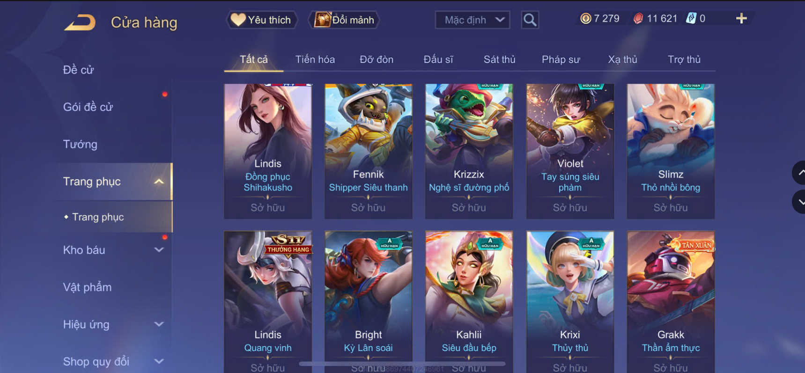Click the red ruby currency icon
Image resolution: width=805 pixels, height=373 pixels.
point(638,19)
